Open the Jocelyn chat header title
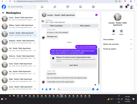Image resolution: width=137 pixels, height=104 pixels. pos(58,15)
